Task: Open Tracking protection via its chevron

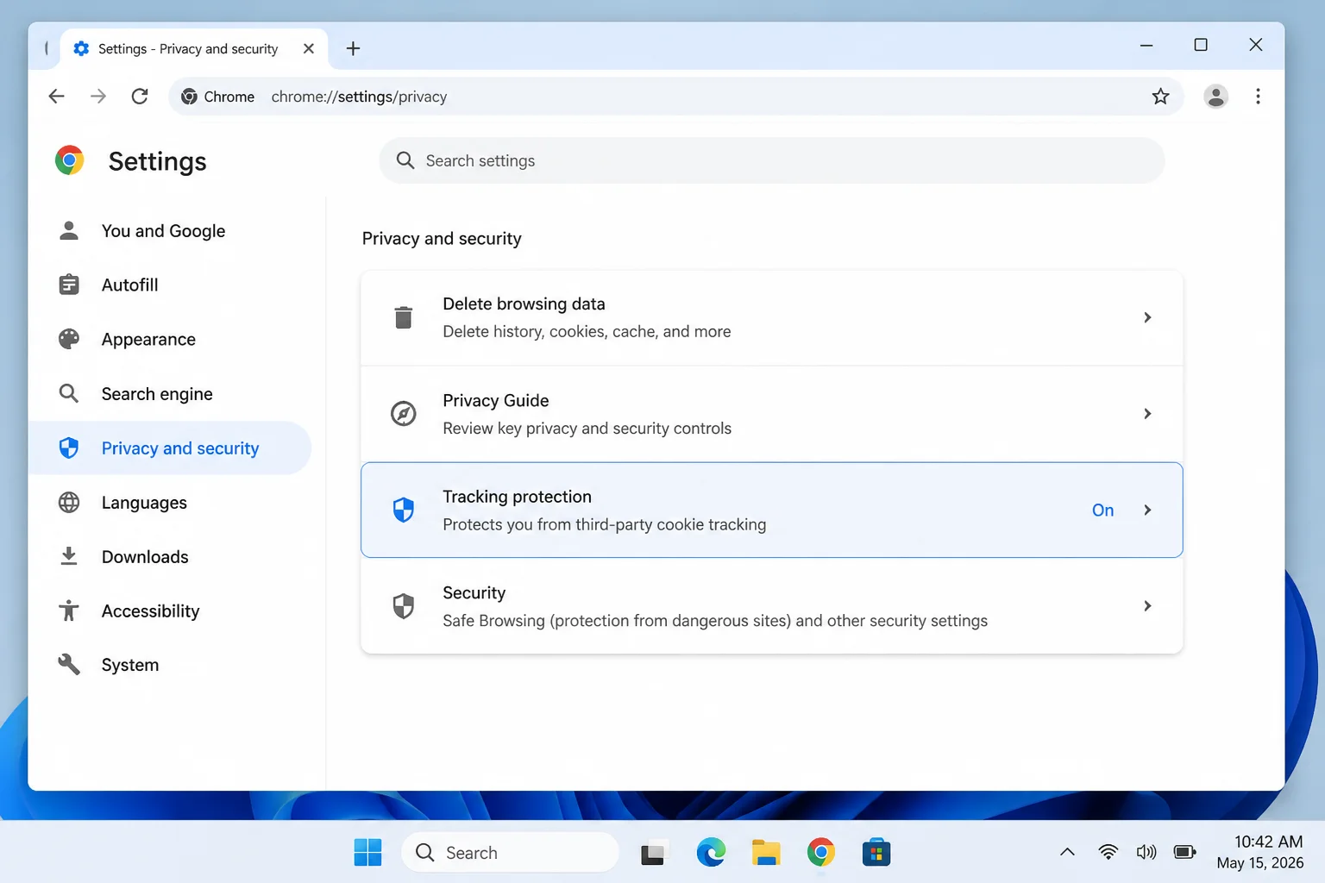Action: 1147,510
